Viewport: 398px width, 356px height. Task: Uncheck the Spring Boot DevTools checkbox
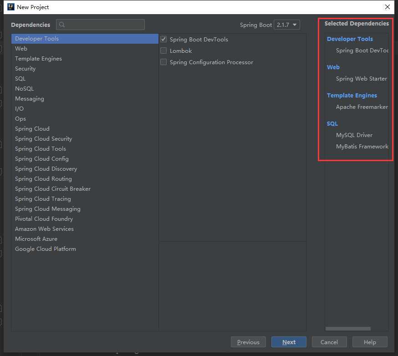pyautogui.click(x=163, y=39)
